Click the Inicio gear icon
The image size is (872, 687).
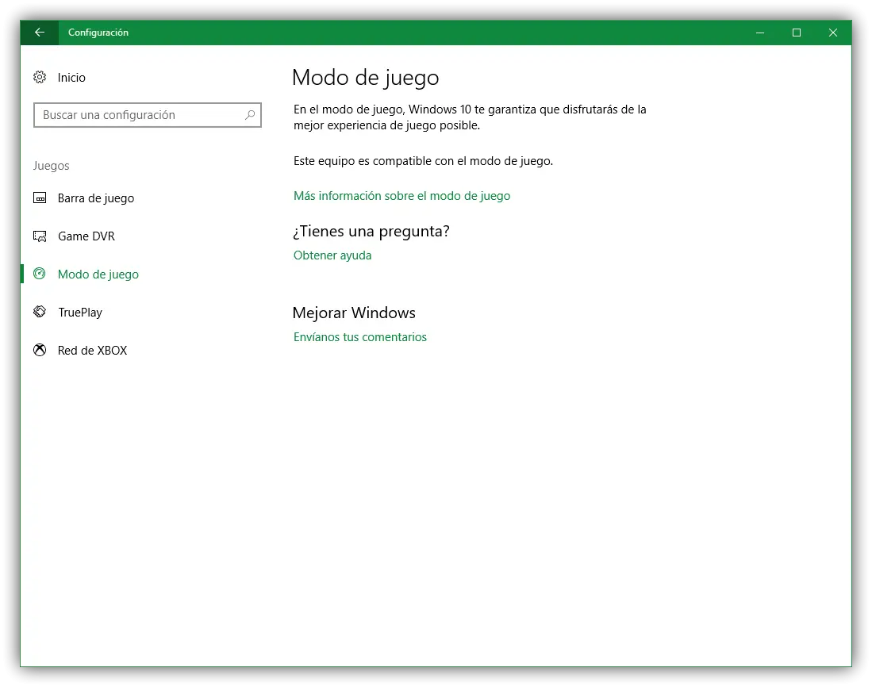pos(40,77)
